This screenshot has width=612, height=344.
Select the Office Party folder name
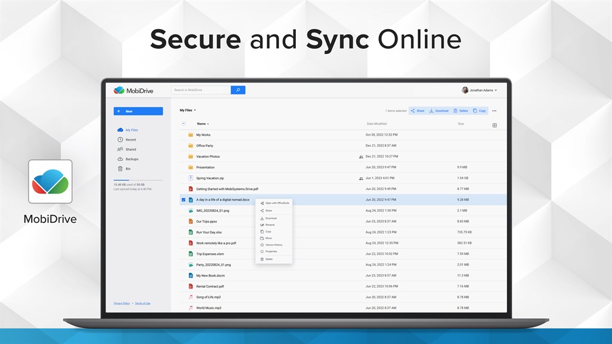tap(204, 146)
